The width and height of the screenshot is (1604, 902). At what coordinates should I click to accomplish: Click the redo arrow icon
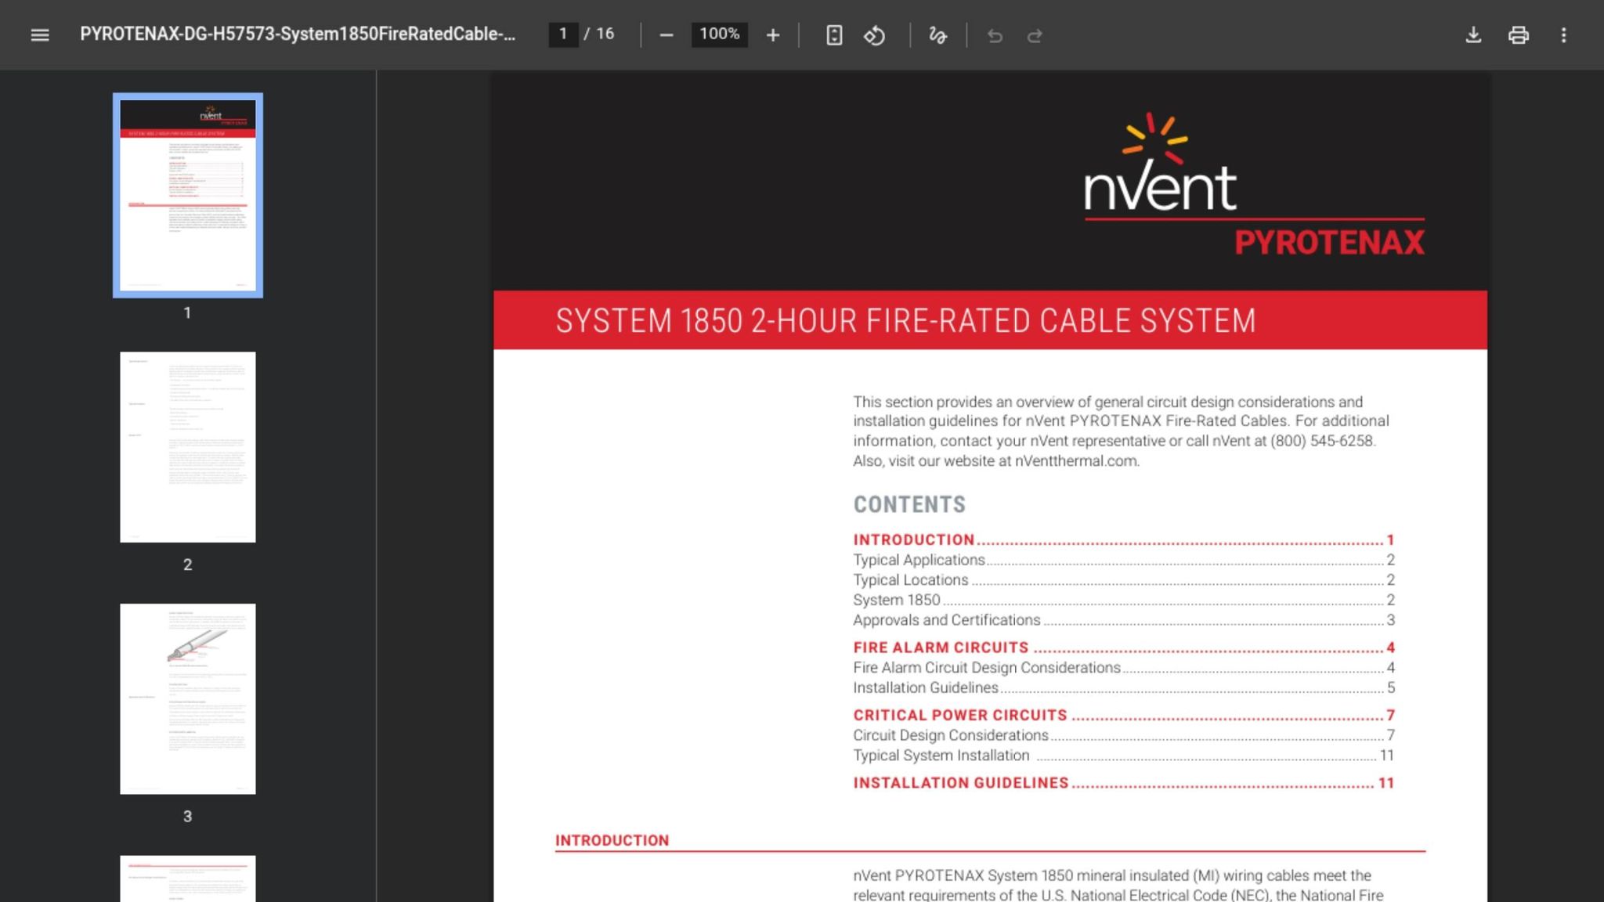[x=1035, y=35]
